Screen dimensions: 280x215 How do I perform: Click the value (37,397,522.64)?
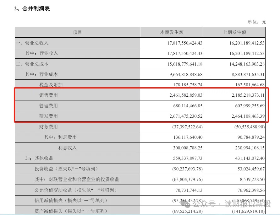188,127
